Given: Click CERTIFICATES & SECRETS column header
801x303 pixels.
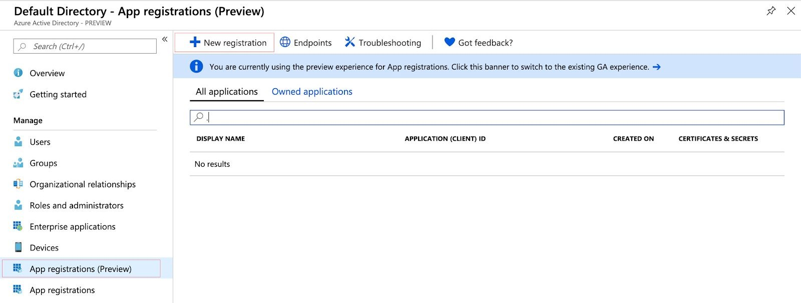Looking at the screenshot, I should (718, 139).
